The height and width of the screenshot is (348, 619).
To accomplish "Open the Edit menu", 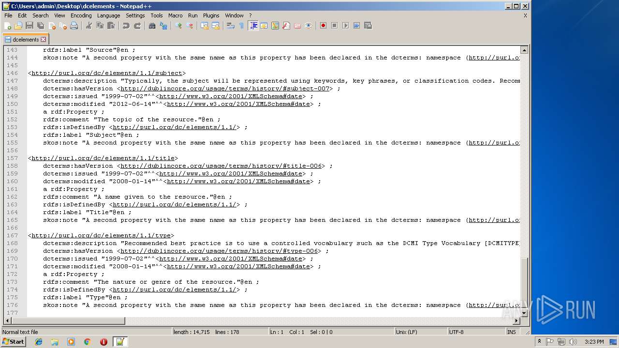I will point(22,15).
